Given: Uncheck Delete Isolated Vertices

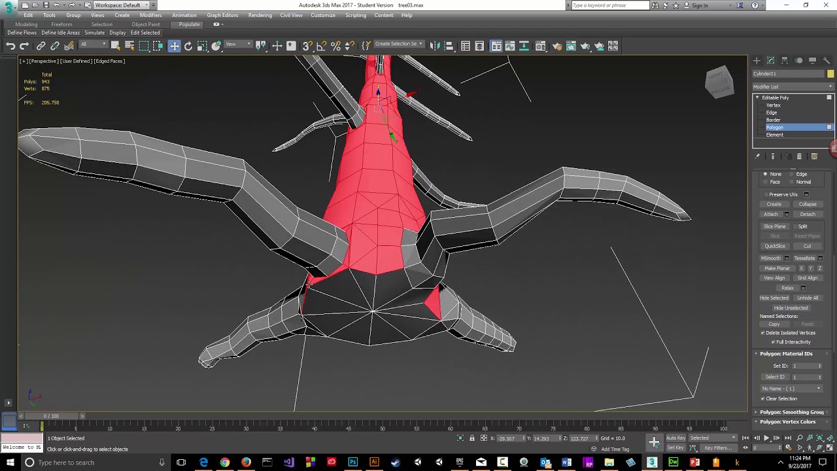Looking at the screenshot, I should coord(762,333).
